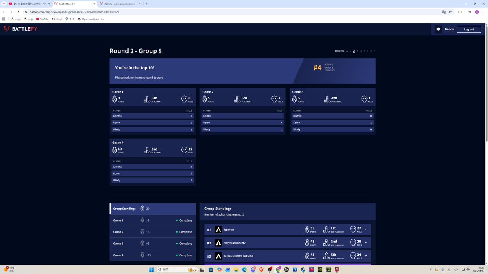Select Round 2 in pagination

(354, 51)
